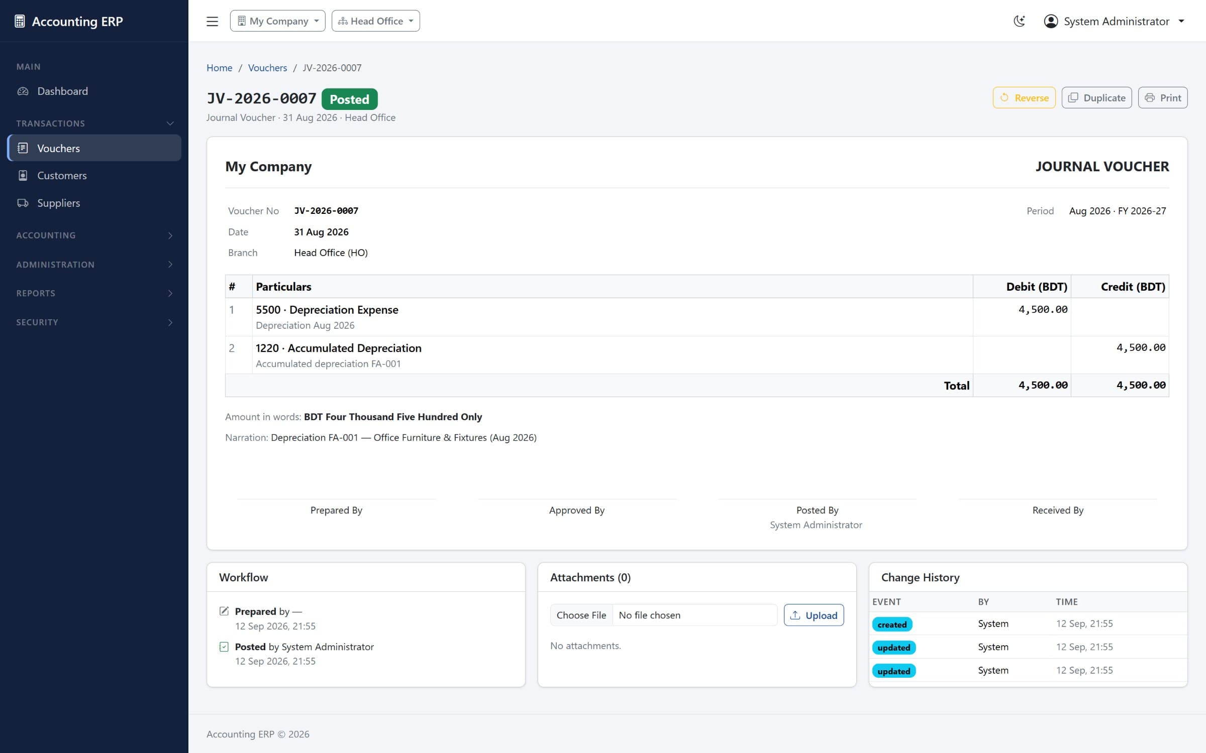Expand the Reports section
Viewport: 1206px width, 753px height.
click(94, 293)
